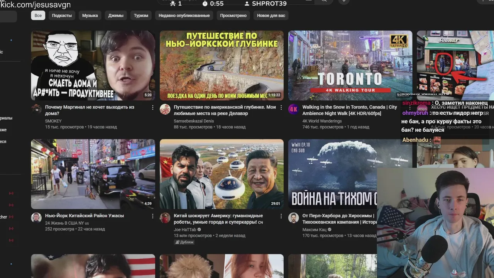The image size is (494, 278).
Task: Open the Максим Кац channel avatar
Action: pyautogui.click(x=294, y=217)
